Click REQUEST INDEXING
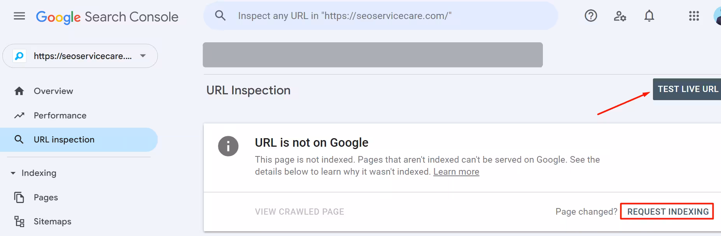Viewport: 721px width, 236px height. coord(667,212)
